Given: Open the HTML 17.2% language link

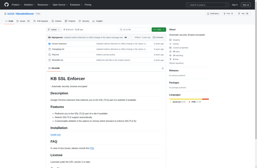Looking at the screenshot, I should [x=195, y=102].
